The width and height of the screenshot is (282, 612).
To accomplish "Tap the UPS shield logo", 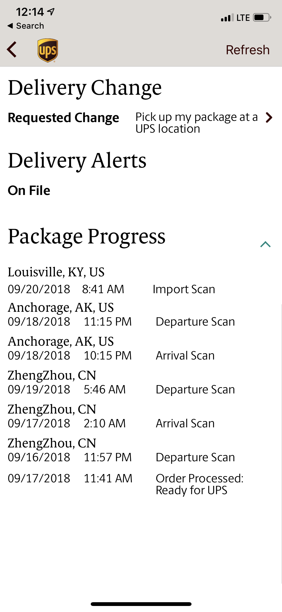I will [48, 50].
